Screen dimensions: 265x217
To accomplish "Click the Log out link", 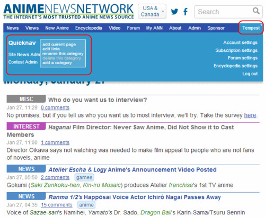I will (x=250, y=74).
